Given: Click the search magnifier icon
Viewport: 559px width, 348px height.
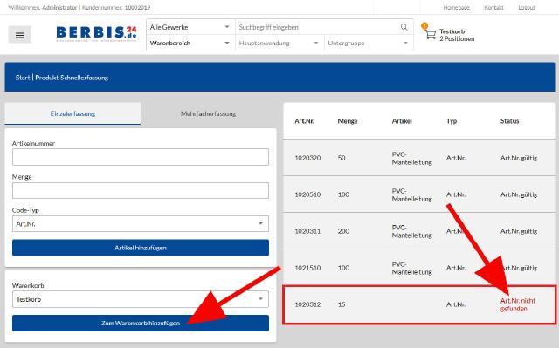Looking at the screenshot, I should click(404, 27).
